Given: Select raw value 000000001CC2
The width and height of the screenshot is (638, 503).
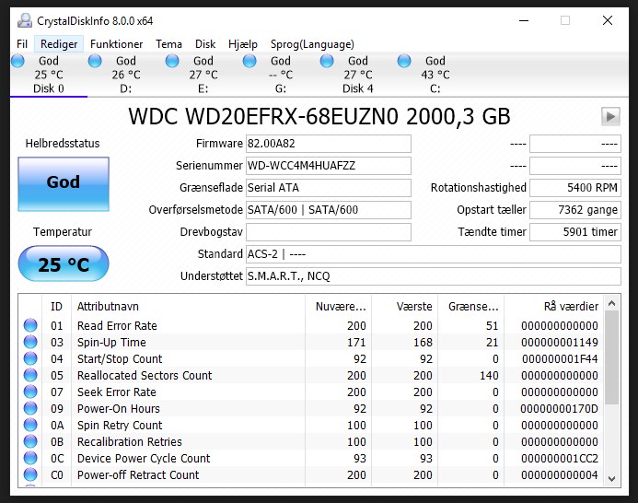Looking at the screenshot, I should pyautogui.click(x=560, y=458).
